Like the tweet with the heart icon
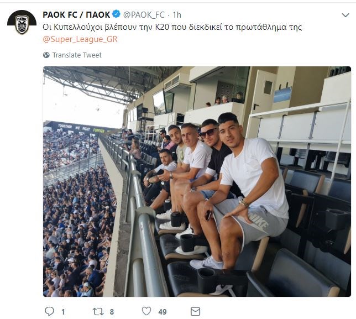The width and height of the screenshot is (356, 319). point(146,312)
